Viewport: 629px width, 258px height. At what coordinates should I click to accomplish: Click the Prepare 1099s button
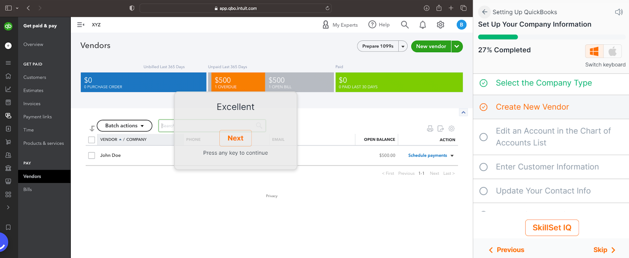[378, 46]
